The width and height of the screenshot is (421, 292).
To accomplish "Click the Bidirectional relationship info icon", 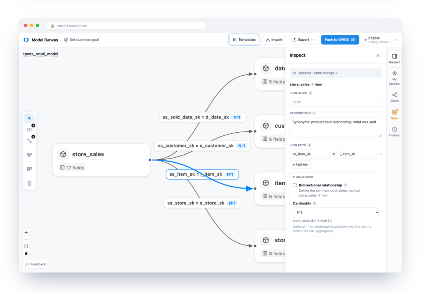I will click(x=345, y=185).
